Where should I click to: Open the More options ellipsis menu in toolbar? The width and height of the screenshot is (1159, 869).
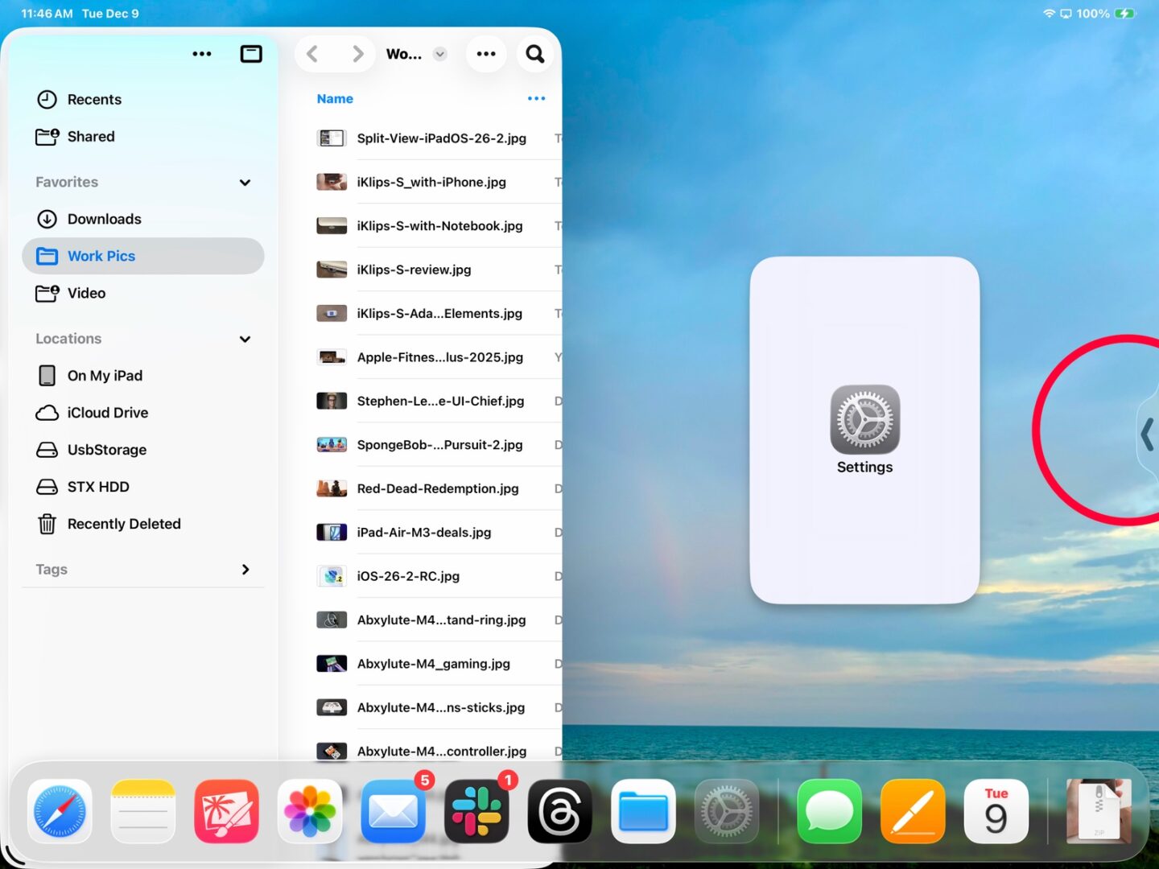[x=486, y=54]
